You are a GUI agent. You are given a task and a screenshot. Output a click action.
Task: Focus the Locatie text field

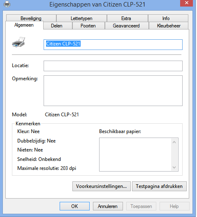click(x=113, y=66)
